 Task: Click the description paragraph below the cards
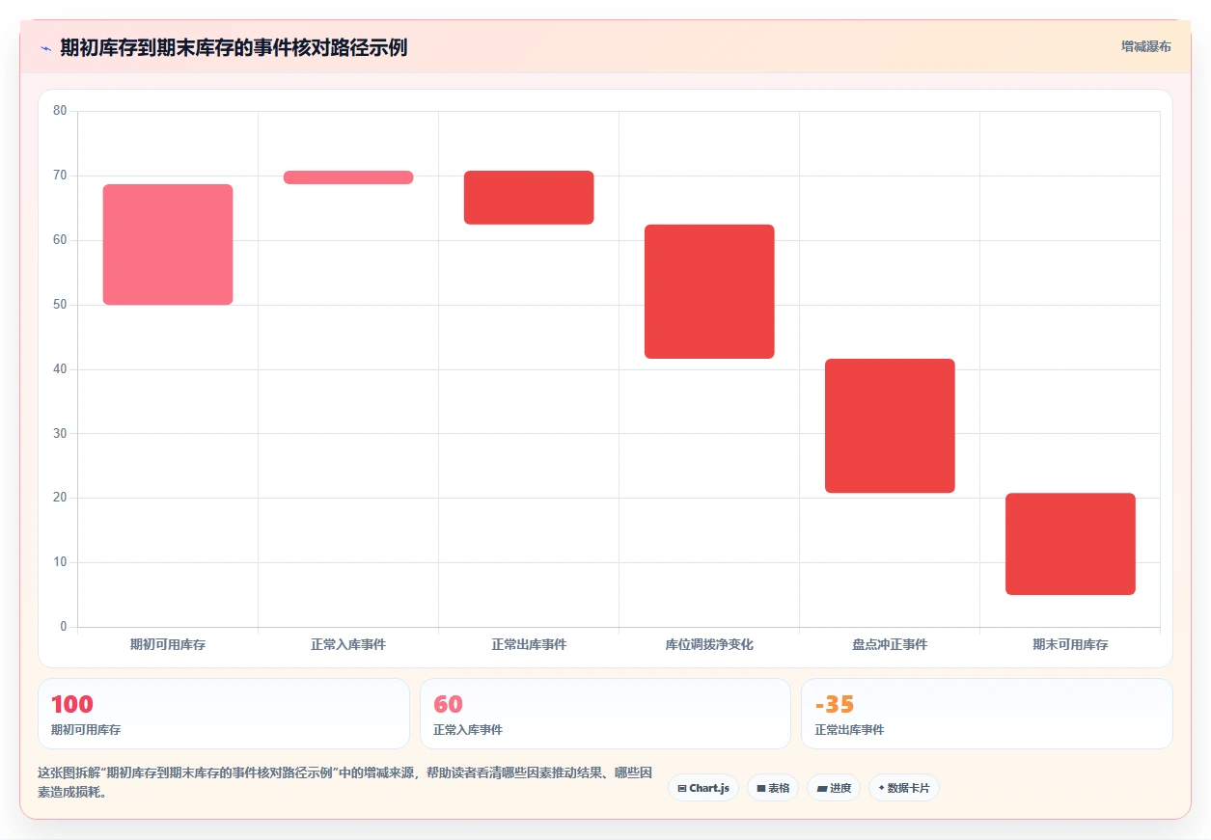click(345, 782)
